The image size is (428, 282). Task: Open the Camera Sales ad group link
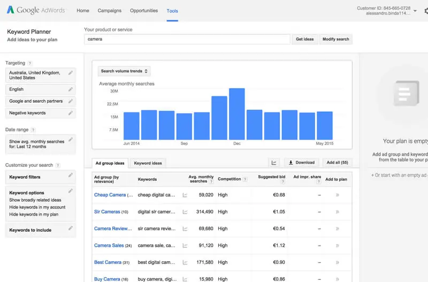109,246
